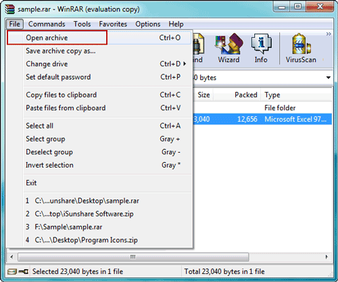Click the 12,656 packed size cell
Screen dimensions: 338x282
247,119
